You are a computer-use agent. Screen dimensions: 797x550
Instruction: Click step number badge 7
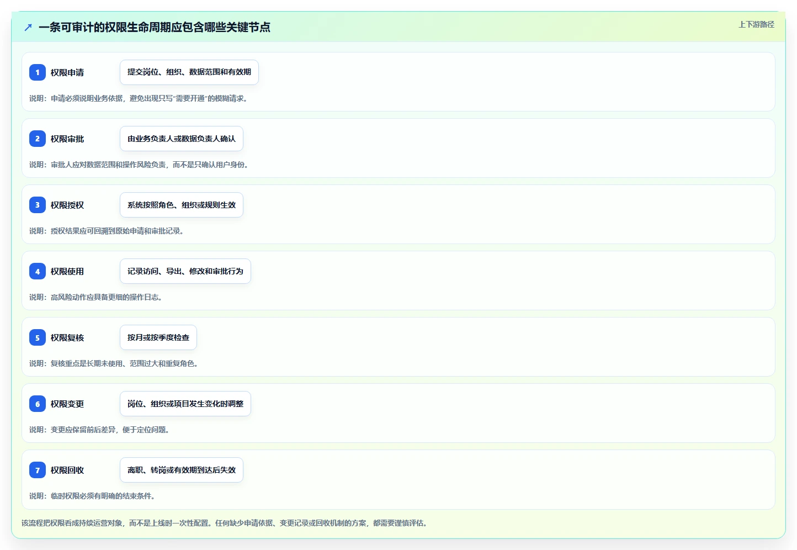point(38,470)
